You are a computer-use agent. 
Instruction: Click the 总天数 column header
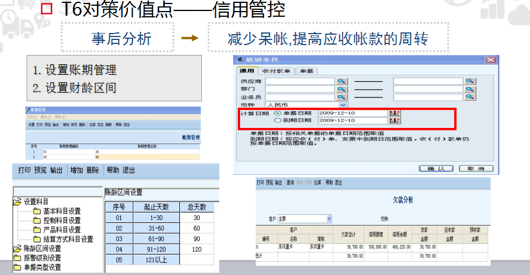(x=197, y=207)
